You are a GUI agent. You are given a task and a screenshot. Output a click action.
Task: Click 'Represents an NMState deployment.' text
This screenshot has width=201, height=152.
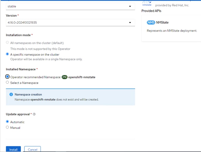[172, 31]
